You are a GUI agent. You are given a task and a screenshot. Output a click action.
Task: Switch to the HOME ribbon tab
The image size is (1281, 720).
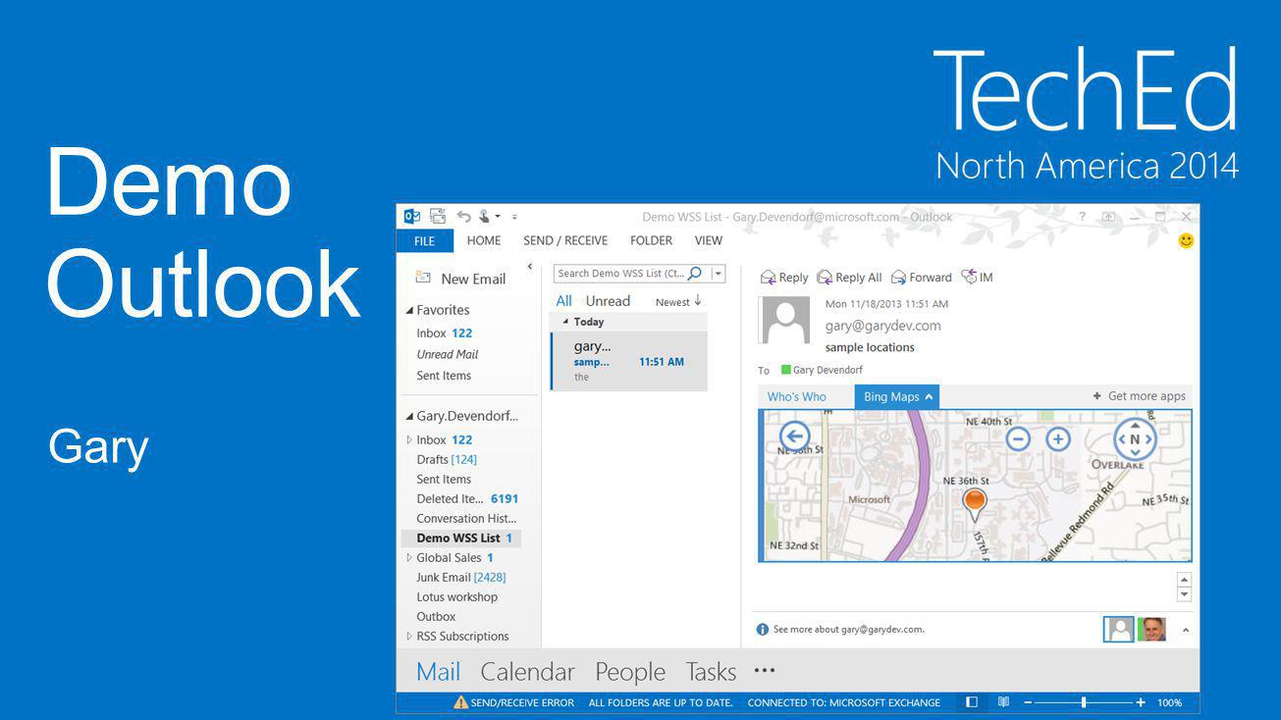[x=484, y=241]
